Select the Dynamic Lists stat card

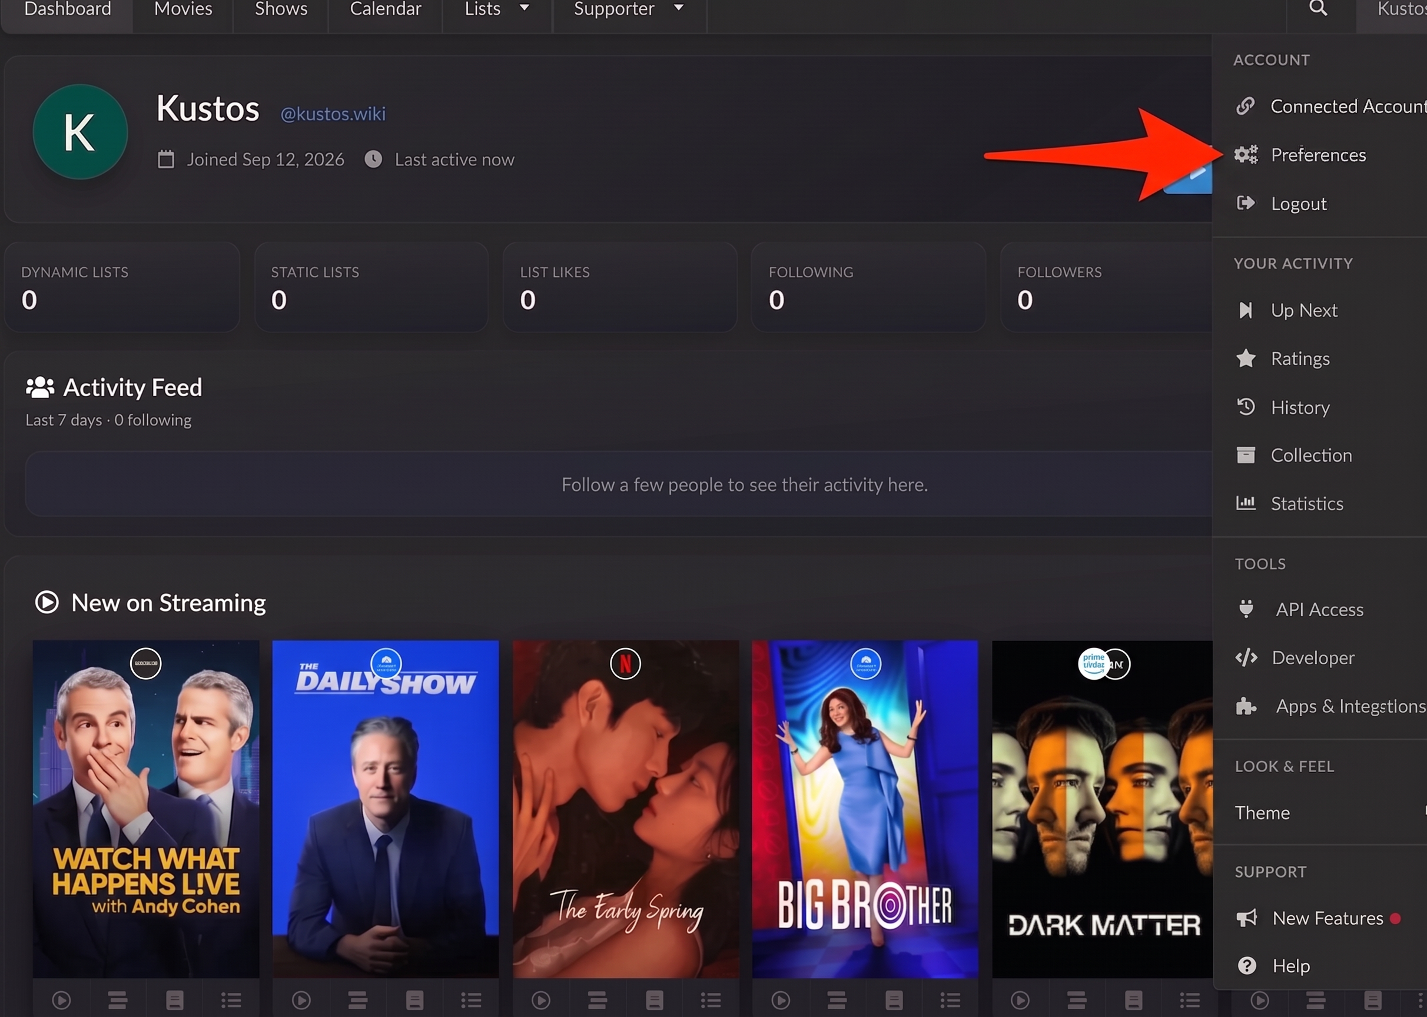point(122,287)
